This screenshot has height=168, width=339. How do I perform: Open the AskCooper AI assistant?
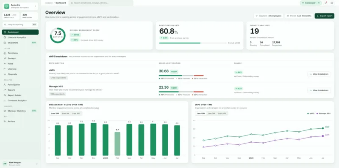[311, 3]
